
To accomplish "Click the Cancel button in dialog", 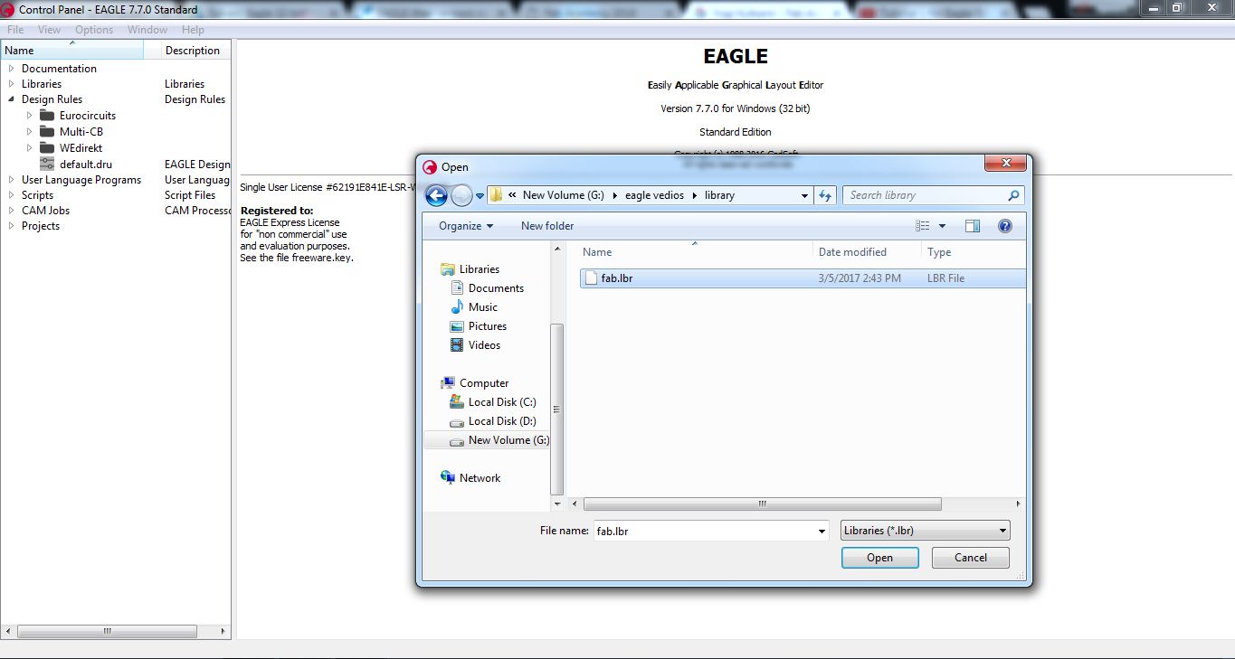I will (971, 558).
